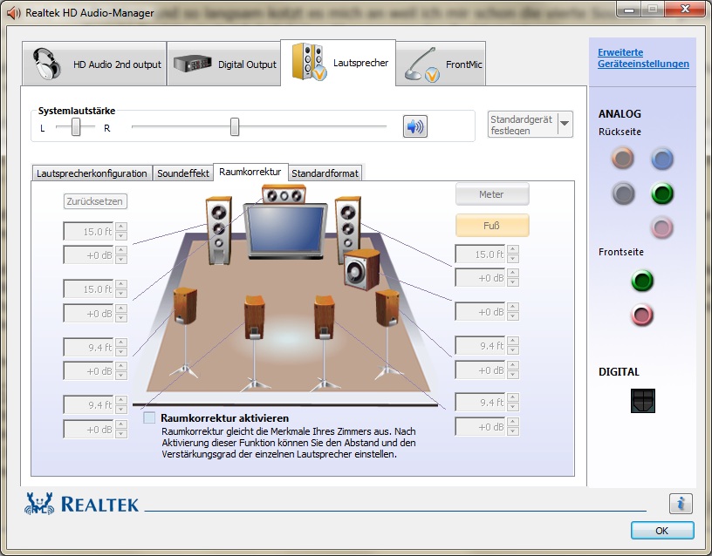Click the bottom-left 9.4 ft distance field
Viewport: 712px width, 556px height.
88,404
